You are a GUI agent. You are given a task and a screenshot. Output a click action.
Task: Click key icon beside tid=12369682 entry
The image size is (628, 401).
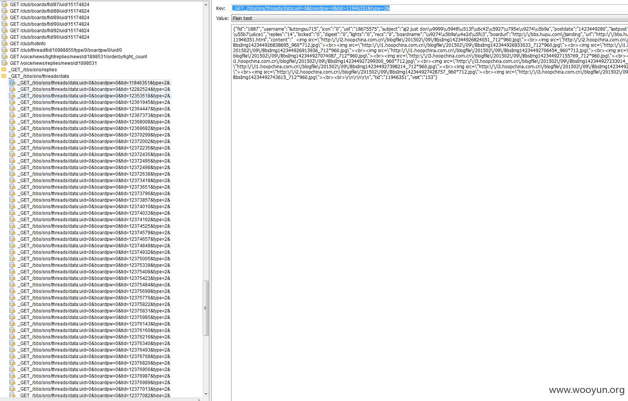pyautogui.click(x=12, y=128)
